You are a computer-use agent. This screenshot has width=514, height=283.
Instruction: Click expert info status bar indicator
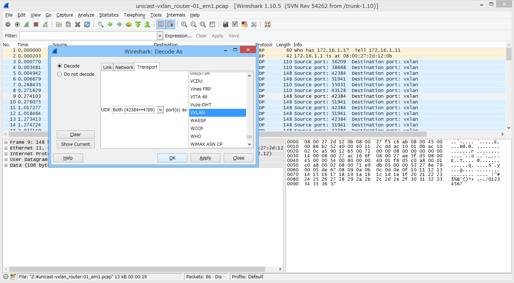[6, 277]
